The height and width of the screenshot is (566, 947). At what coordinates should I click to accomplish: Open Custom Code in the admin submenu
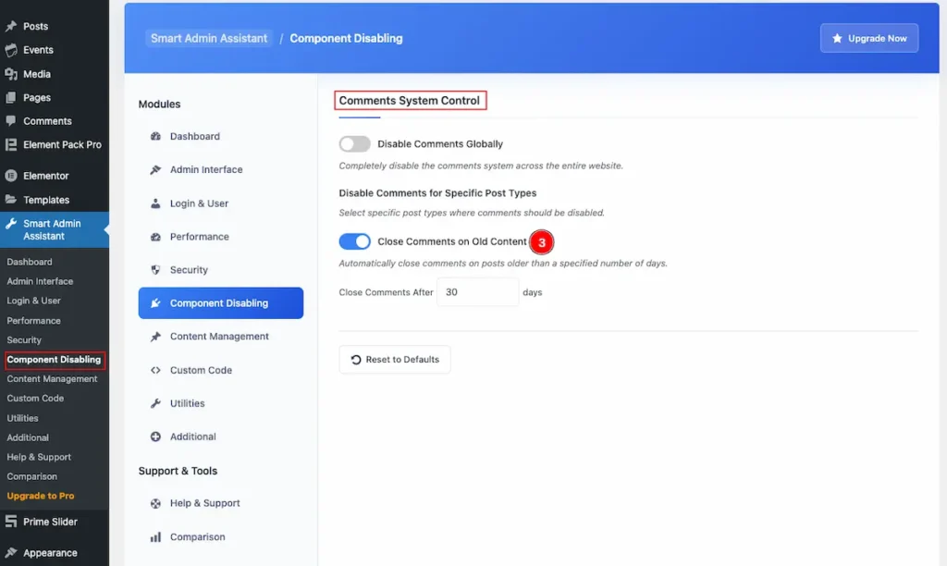35,398
